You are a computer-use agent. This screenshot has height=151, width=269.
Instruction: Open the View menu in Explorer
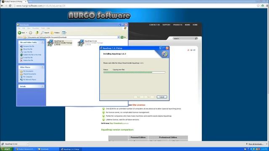click(29, 28)
